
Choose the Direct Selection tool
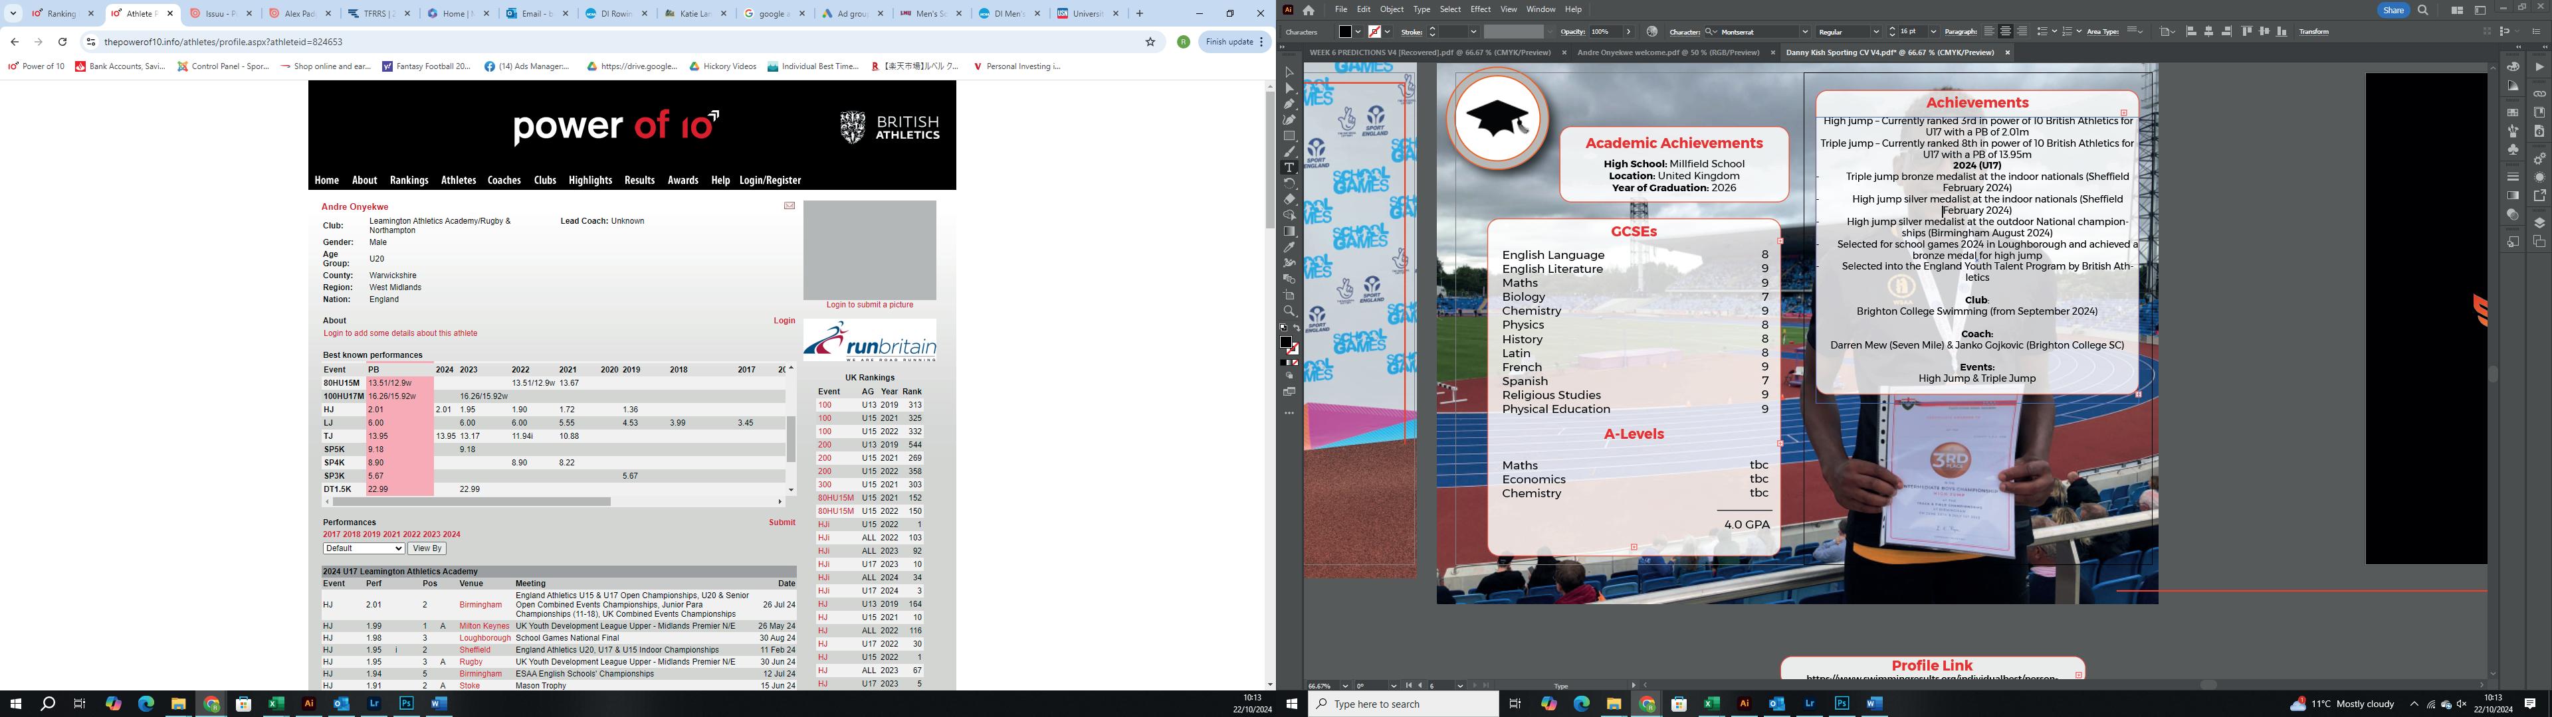click(x=1289, y=88)
